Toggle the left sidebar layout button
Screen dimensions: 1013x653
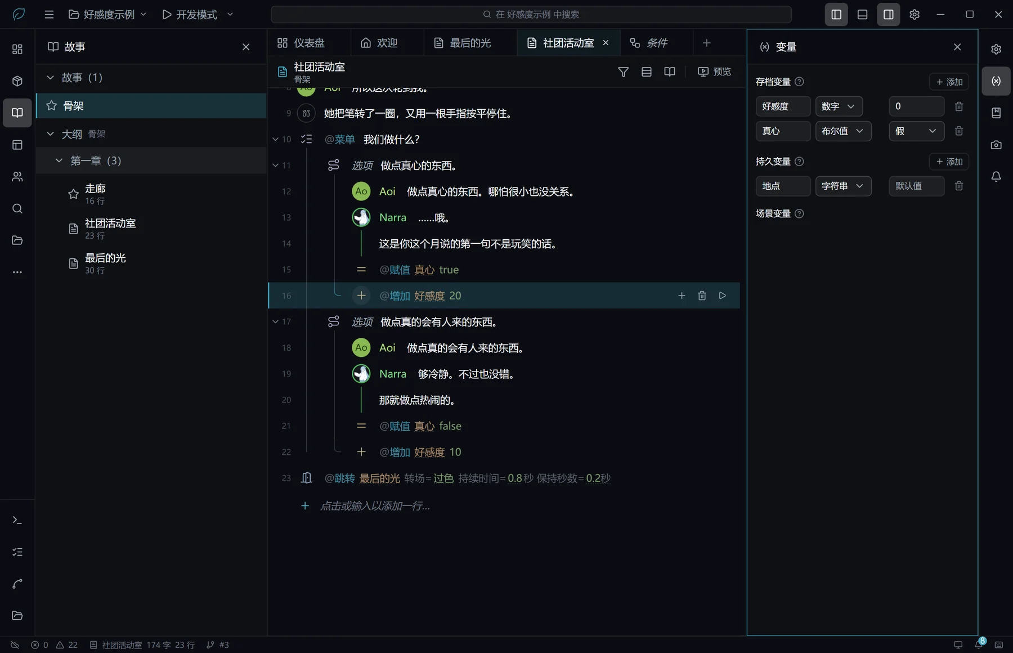coord(836,15)
